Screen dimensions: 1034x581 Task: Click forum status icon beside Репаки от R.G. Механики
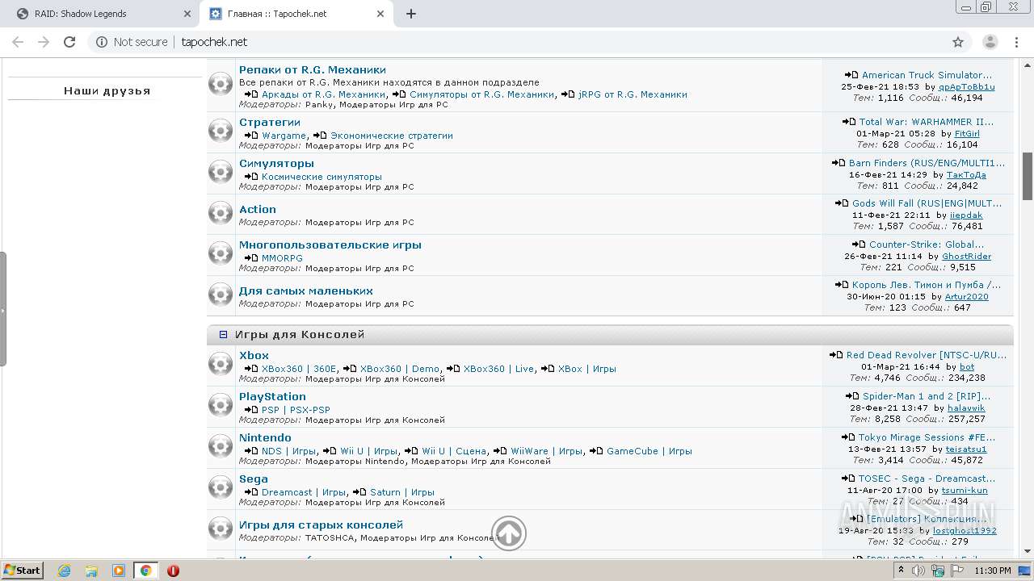pos(221,84)
